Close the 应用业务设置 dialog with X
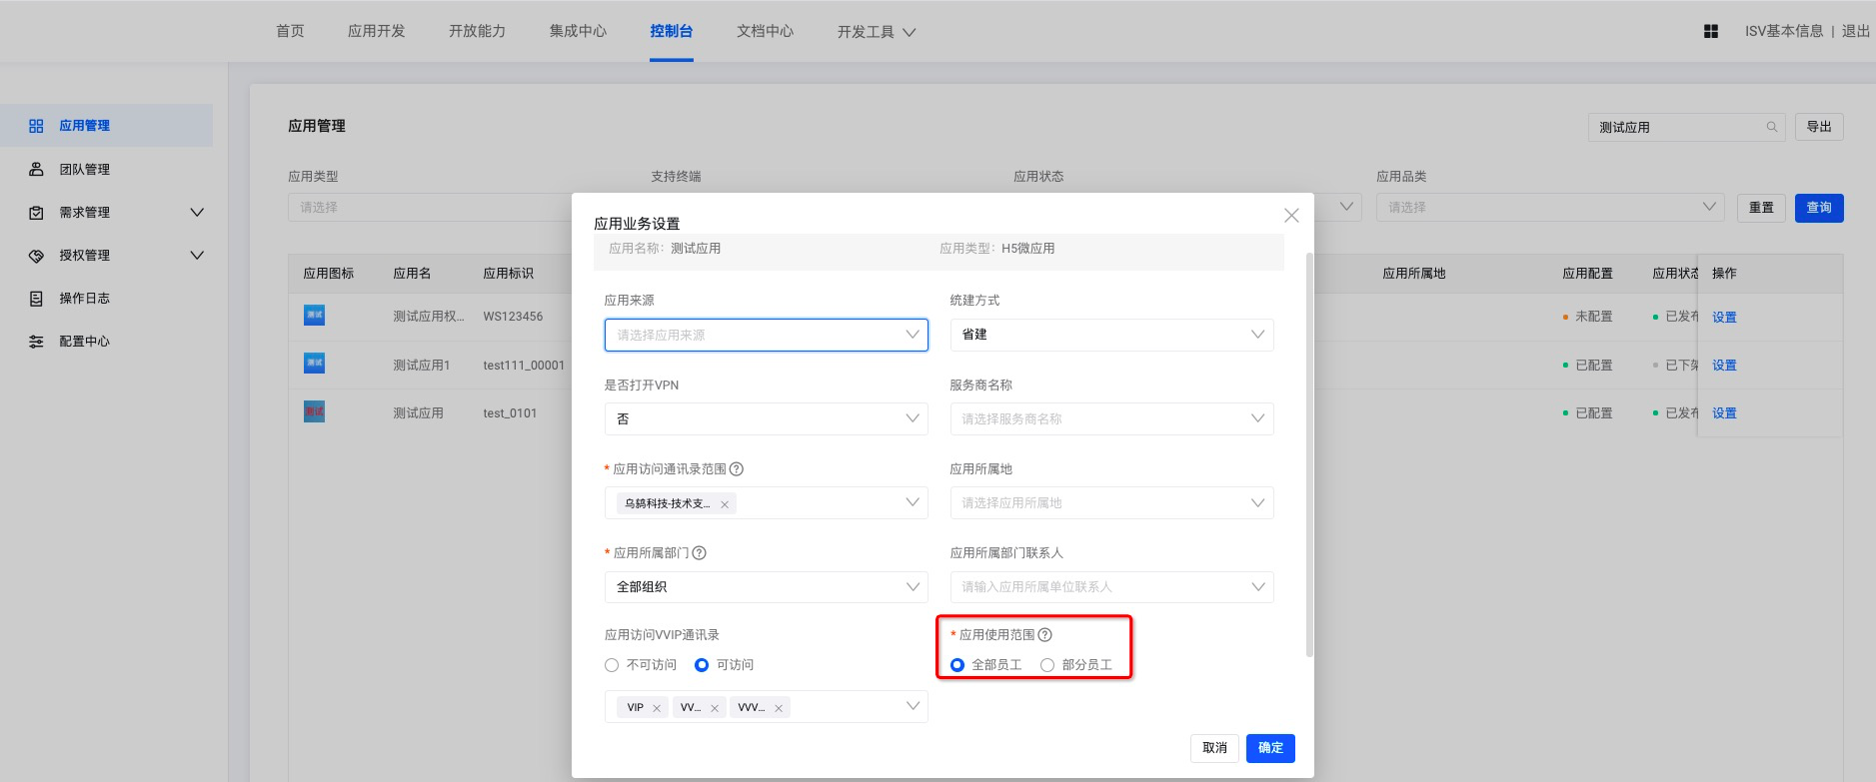Image resolution: width=1876 pixels, height=782 pixels. coord(1291,216)
